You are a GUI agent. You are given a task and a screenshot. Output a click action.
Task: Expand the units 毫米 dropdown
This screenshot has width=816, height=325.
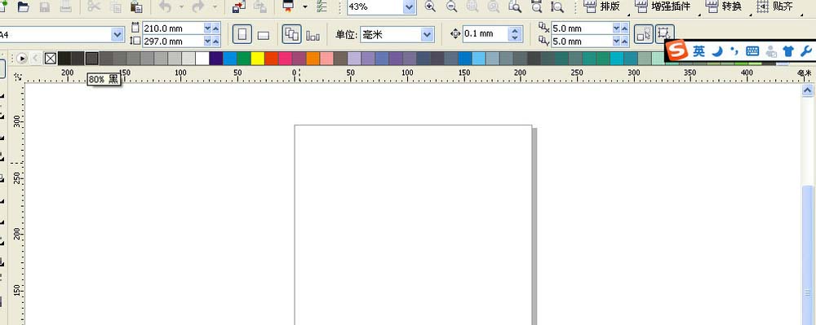click(x=428, y=35)
